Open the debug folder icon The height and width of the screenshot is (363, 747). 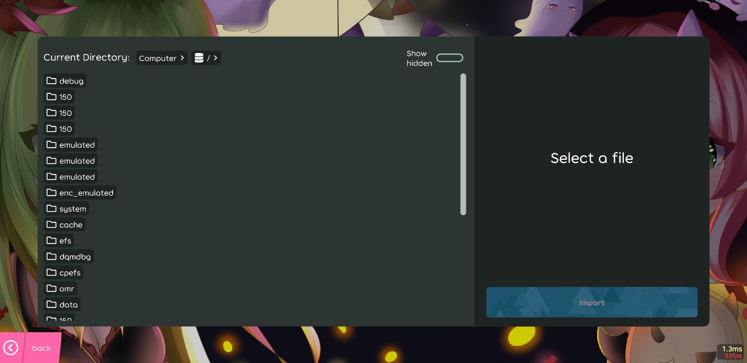click(x=51, y=81)
